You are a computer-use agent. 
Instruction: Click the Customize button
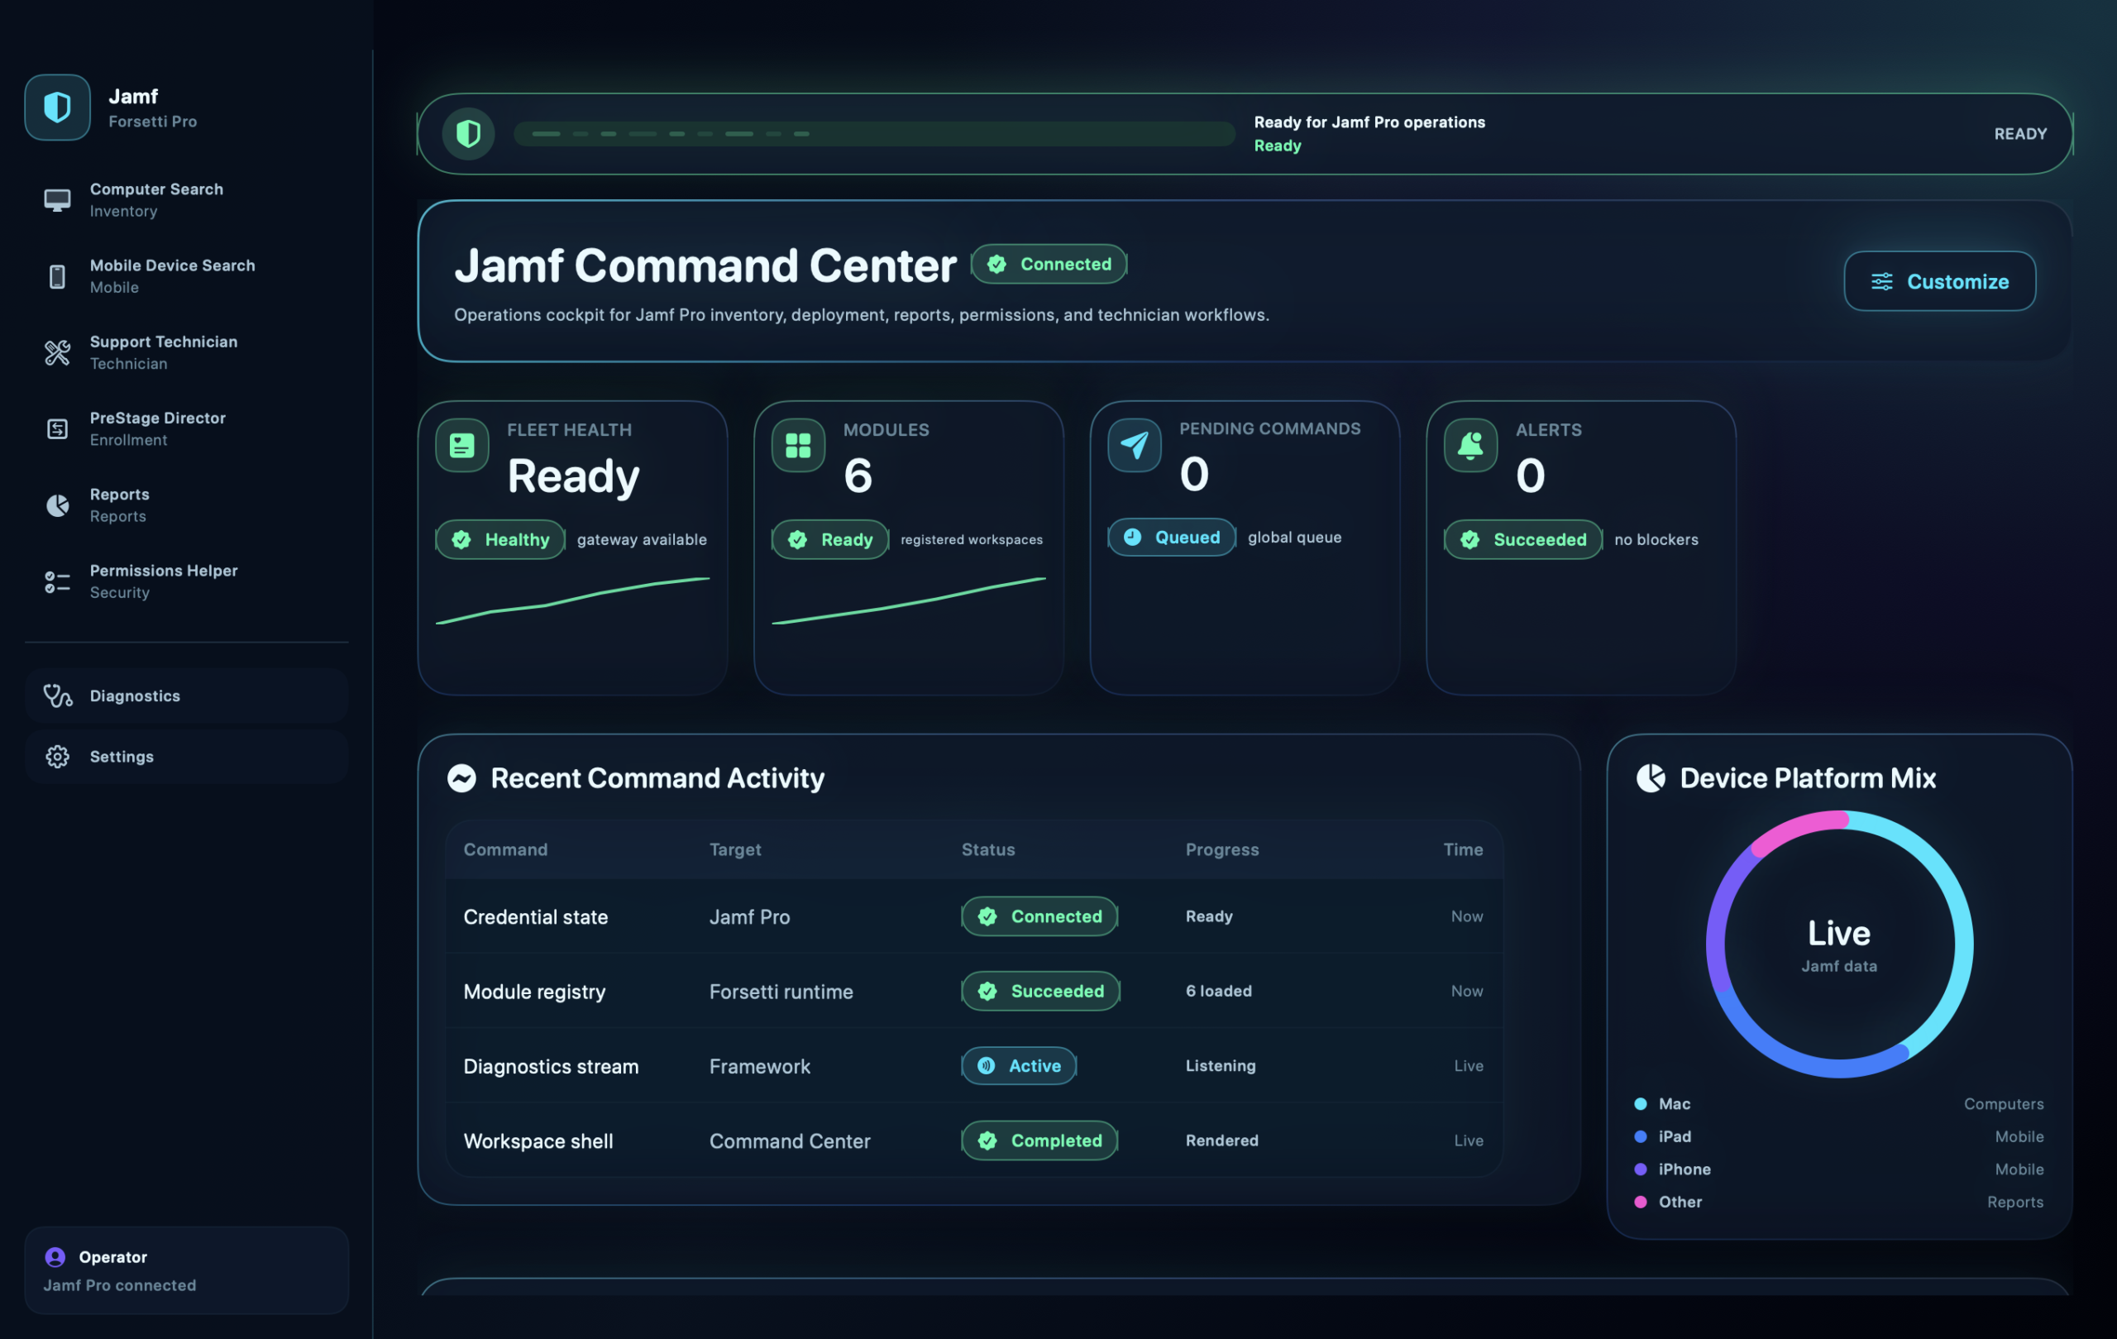click(1939, 281)
